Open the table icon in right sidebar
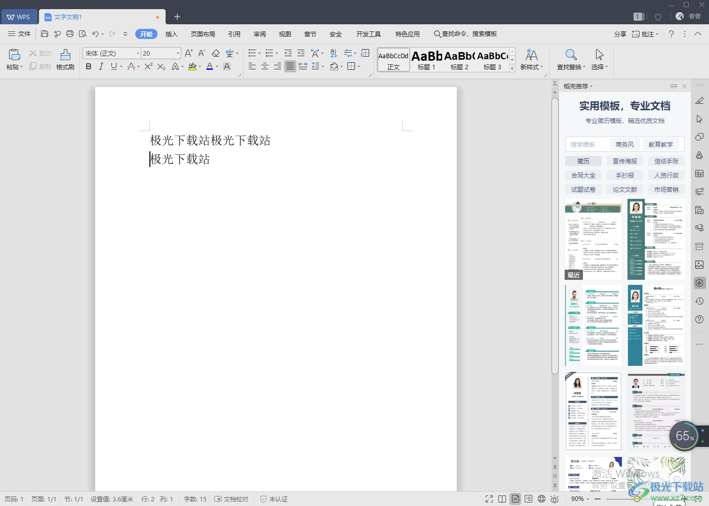The height and width of the screenshot is (506, 709). (x=699, y=174)
